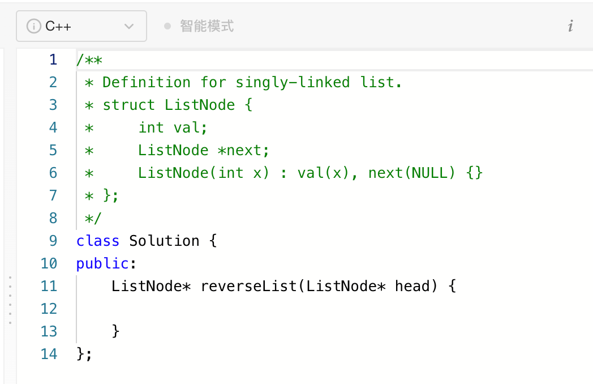Click line number 11 in the gutter
Screen dimensions: 593x384
tap(49, 286)
